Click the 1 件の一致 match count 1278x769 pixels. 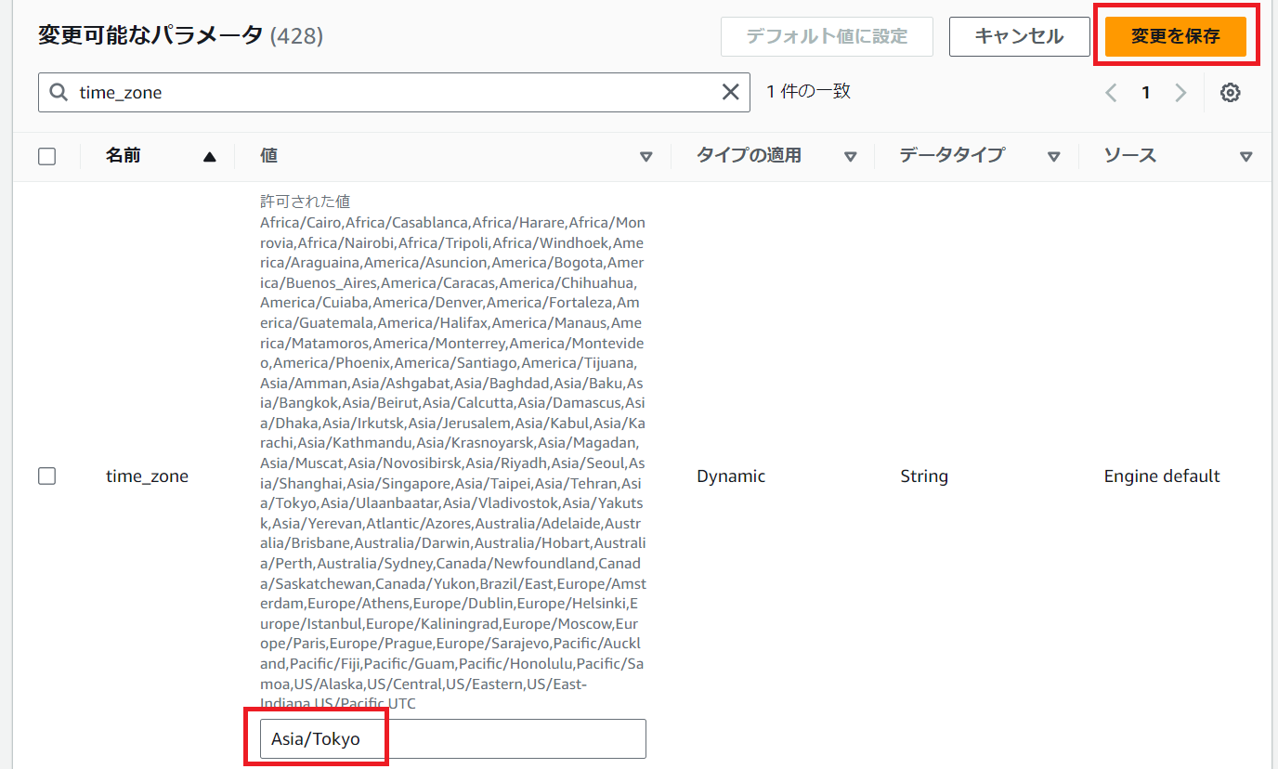(809, 91)
